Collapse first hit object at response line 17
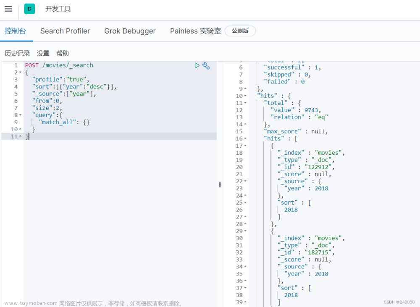 [x=245, y=146]
